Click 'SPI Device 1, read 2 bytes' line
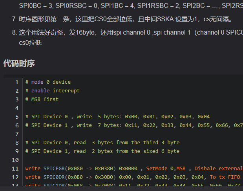 click(x=102, y=151)
